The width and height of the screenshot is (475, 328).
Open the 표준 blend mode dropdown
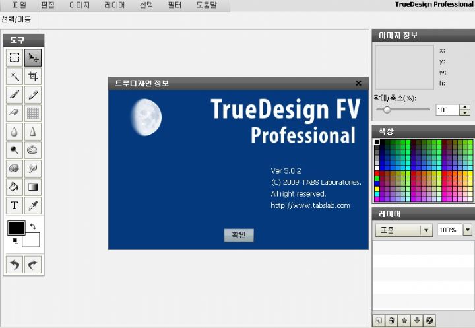pos(404,230)
